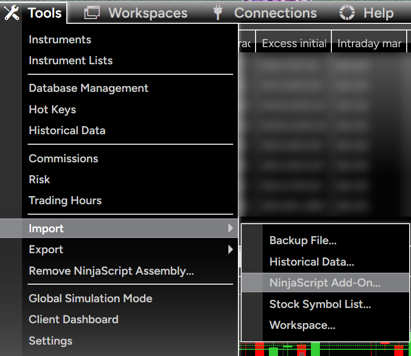This screenshot has height=356, width=411.
Task: Click the Excess initial column header
Action: click(294, 41)
